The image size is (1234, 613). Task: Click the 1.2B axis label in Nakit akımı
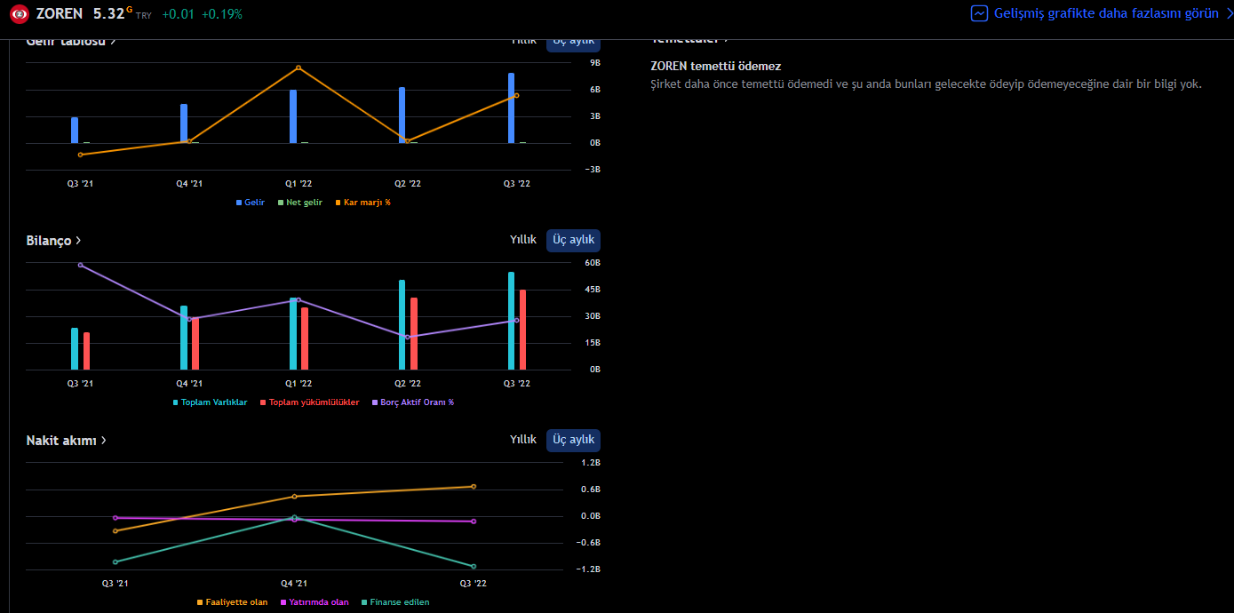(591, 463)
